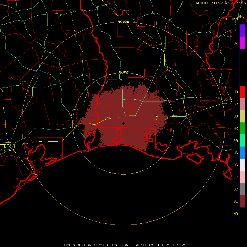Click the HA legend label
The image size is (247, 247).
coord(235,92)
